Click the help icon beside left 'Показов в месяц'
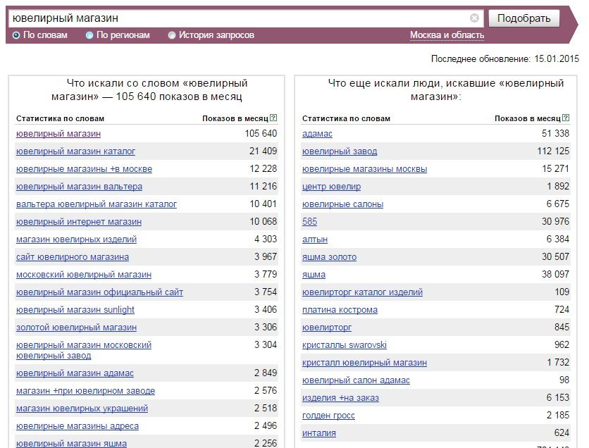The width and height of the screenshot is (589, 448). pyautogui.click(x=273, y=118)
